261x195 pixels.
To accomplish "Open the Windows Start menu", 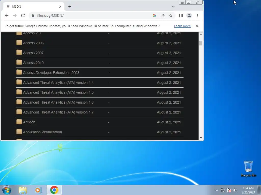I will pos(7,190).
